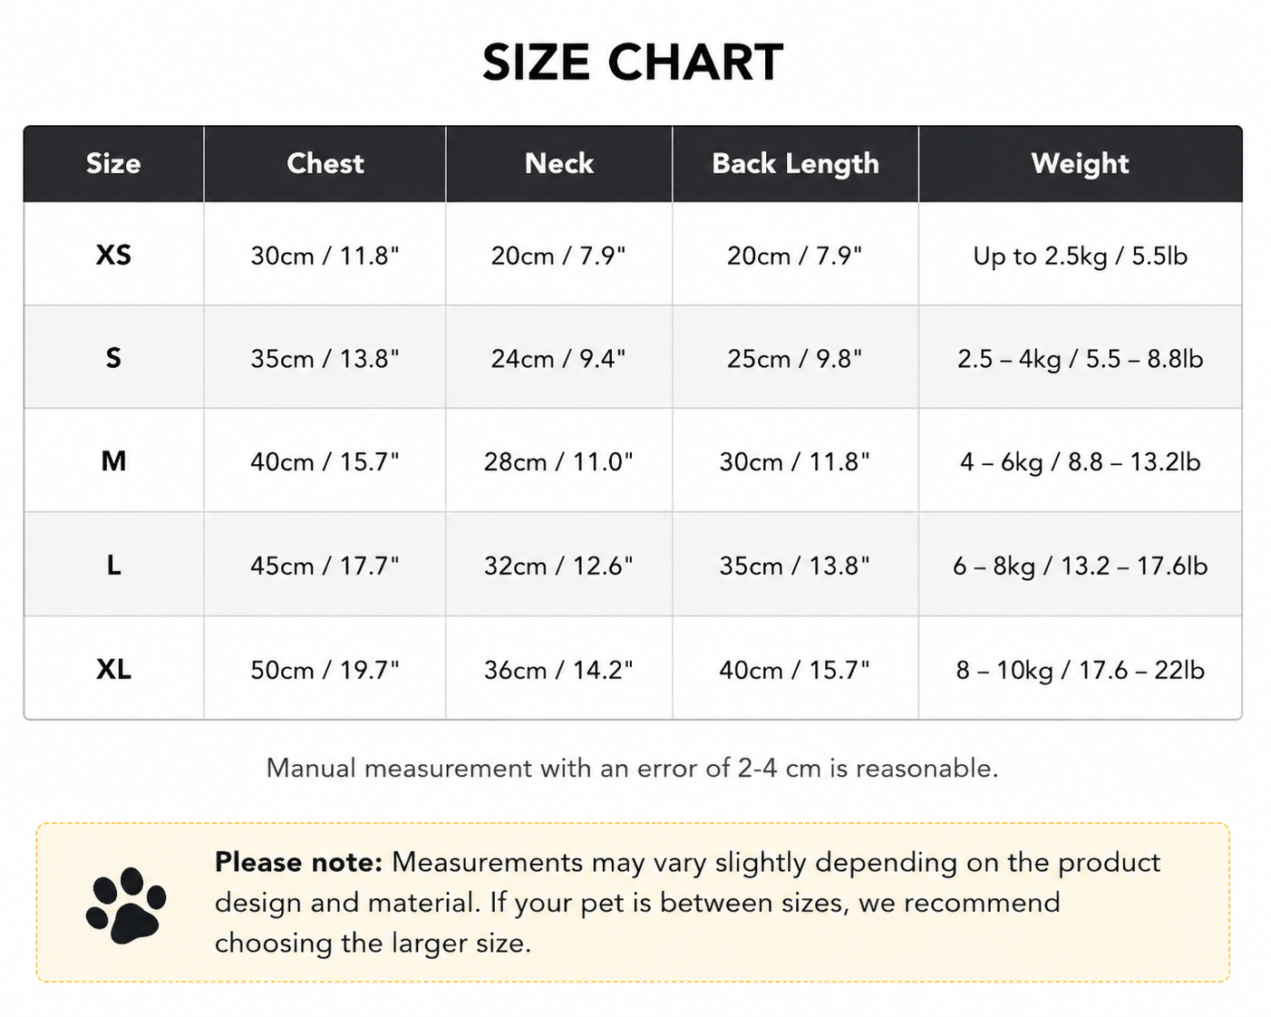The width and height of the screenshot is (1271, 1017).
Task: Select the XS size row label
Action: pos(113,255)
